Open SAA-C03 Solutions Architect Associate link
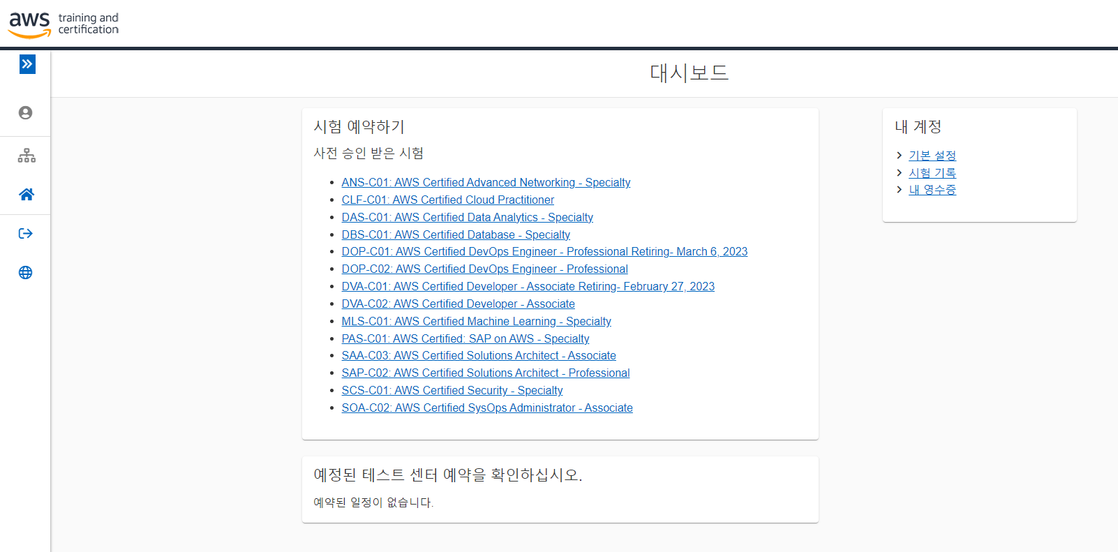The image size is (1118, 552). pos(479,355)
